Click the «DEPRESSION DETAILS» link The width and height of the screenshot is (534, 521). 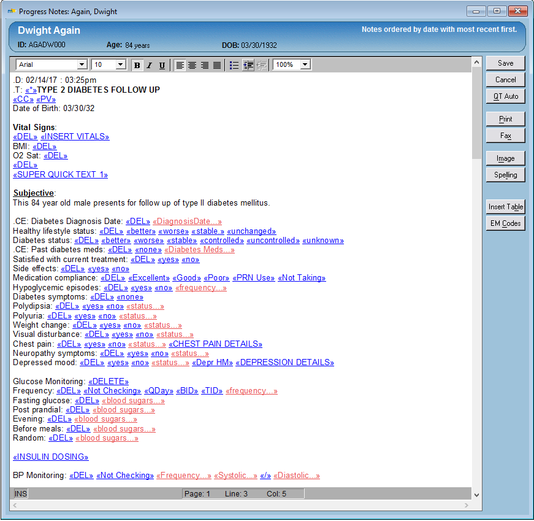coord(284,363)
